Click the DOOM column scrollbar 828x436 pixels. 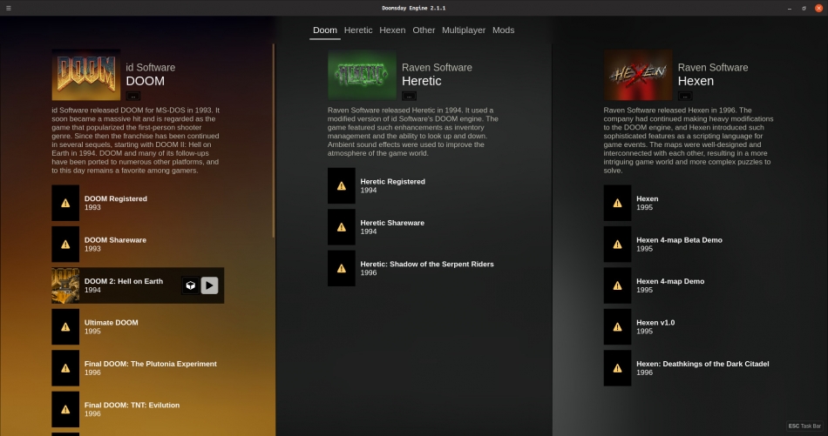274,140
